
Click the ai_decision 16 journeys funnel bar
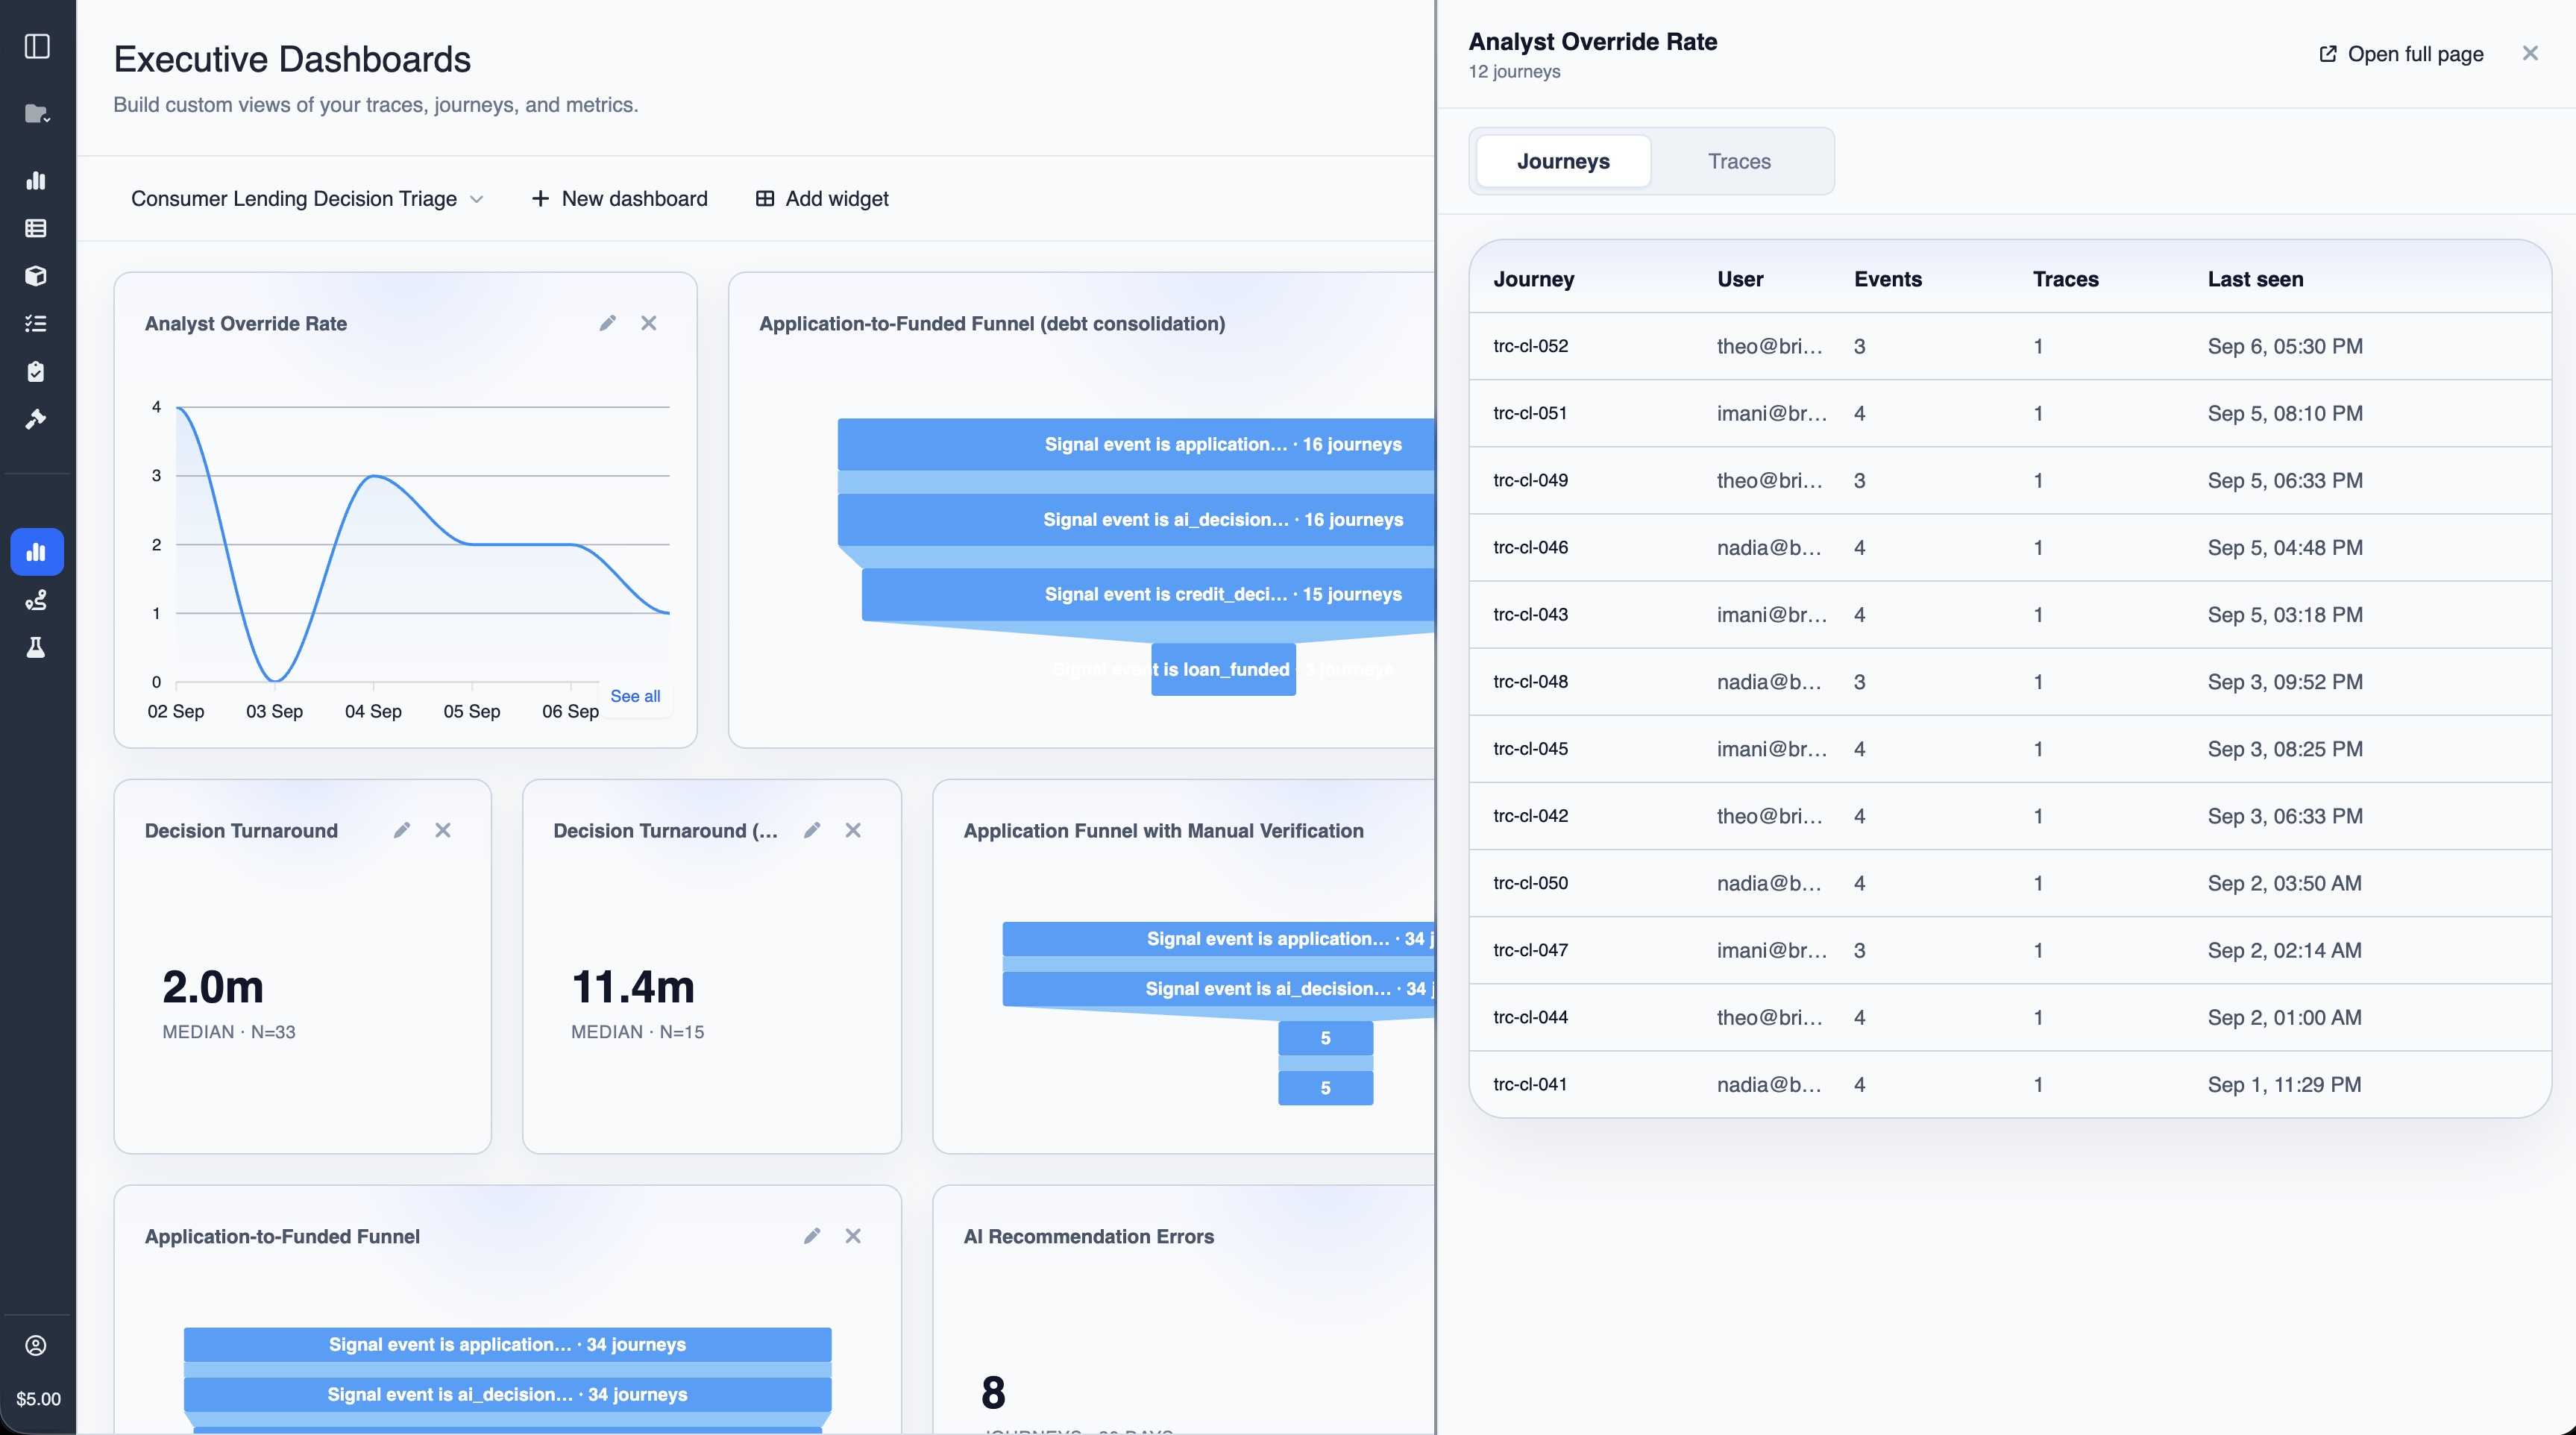tap(1136, 519)
